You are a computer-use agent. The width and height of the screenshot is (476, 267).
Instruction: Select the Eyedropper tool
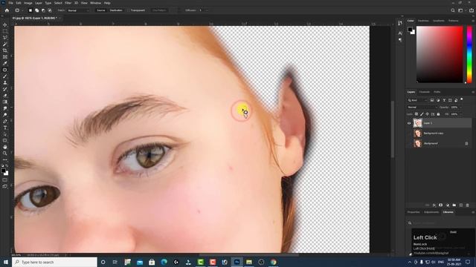pyautogui.click(x=5, y=63)
